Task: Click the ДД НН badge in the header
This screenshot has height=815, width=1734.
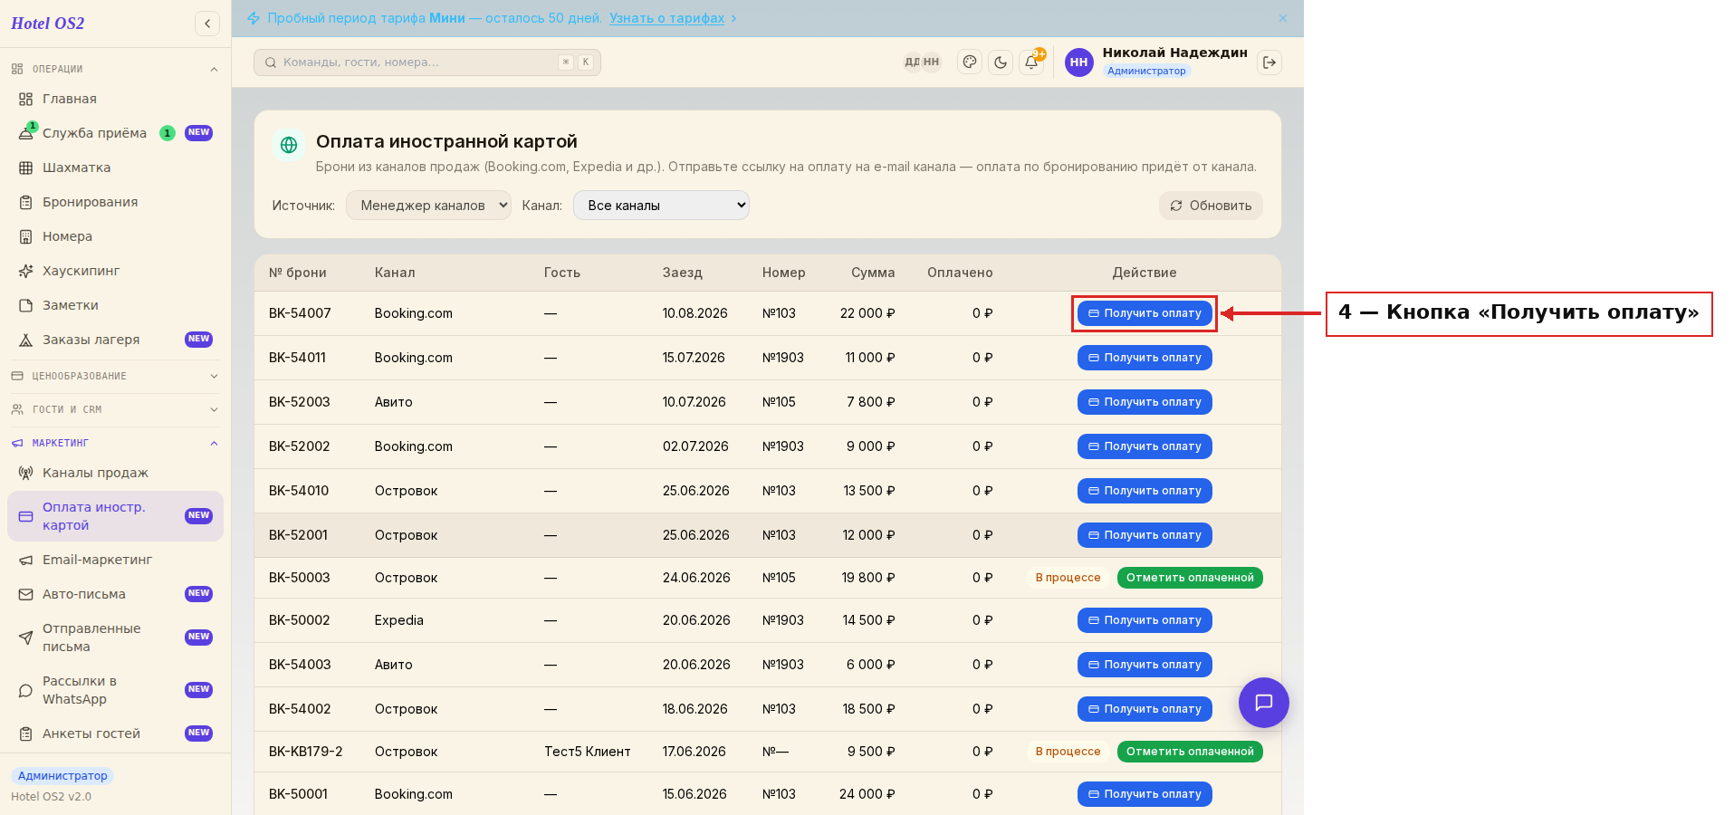Action: tap(922, 62)
